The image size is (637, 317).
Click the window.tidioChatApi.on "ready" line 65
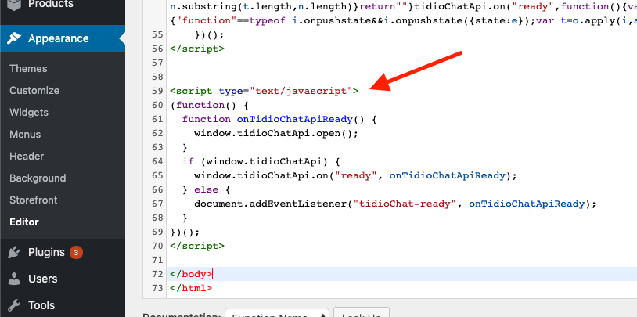[355, 175]
